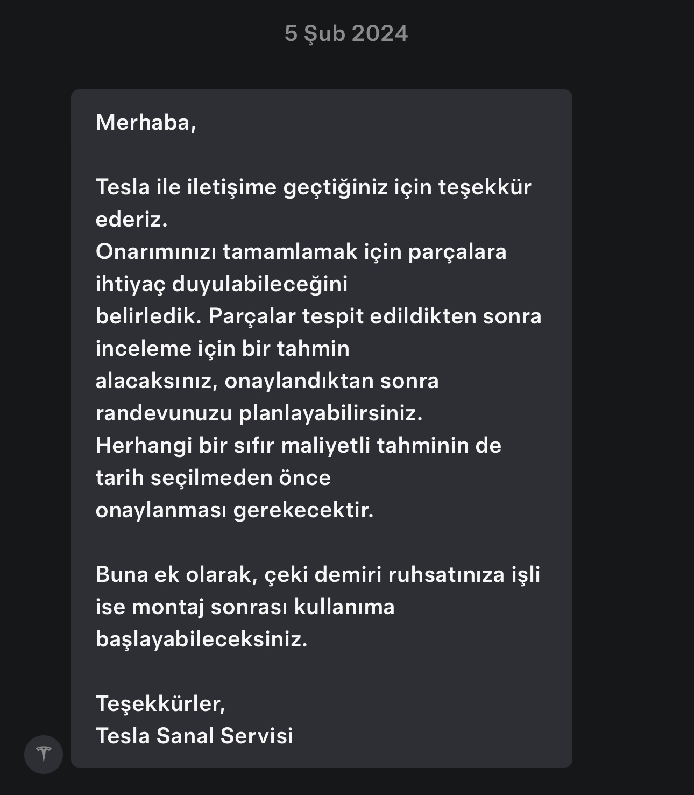Click the line starting with Tesla ile iletişime
The image size is (694, 795).
coord(313,187)
